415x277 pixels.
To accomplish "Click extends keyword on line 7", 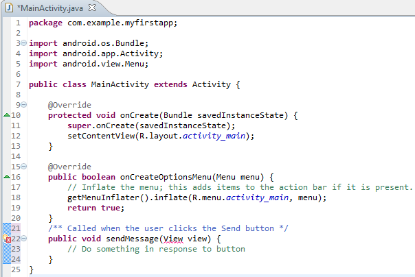I will 170,84.
